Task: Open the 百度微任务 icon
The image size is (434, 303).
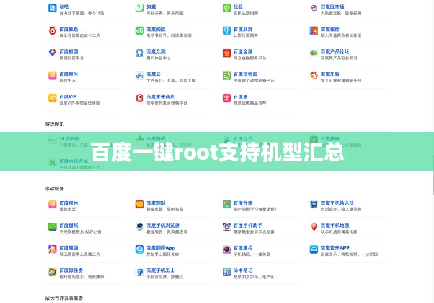Action: pyautogui.click(x=52, y=272)
